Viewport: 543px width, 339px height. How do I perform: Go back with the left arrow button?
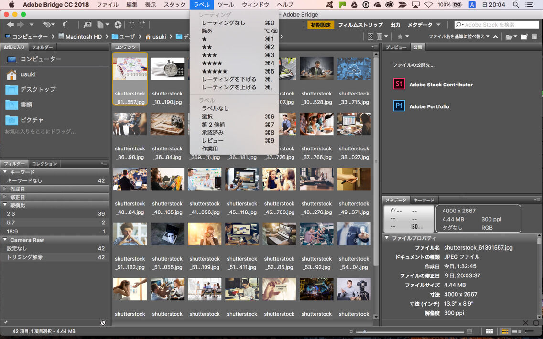tap(11, 24)
